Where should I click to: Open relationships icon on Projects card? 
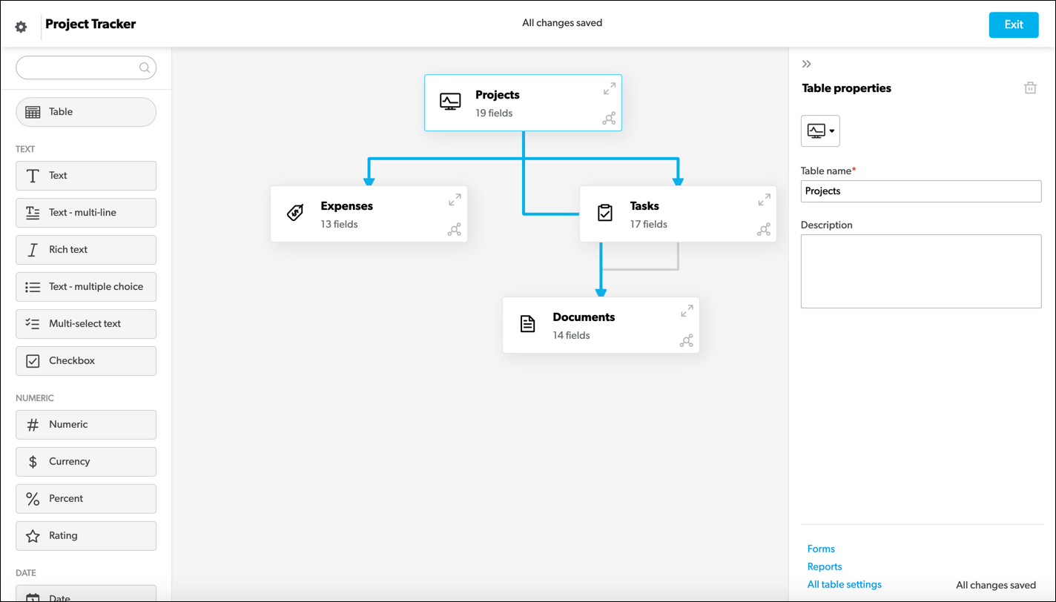click(x=609, y=119)
